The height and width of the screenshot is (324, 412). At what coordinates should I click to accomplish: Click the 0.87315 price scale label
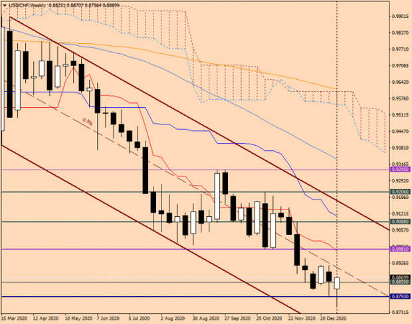click(x=401, y=313)
